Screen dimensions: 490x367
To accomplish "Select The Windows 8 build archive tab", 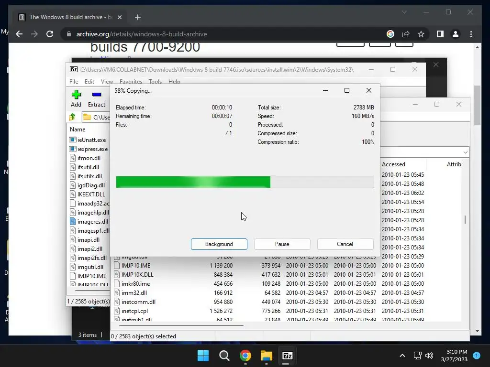I will coord(70,17).
